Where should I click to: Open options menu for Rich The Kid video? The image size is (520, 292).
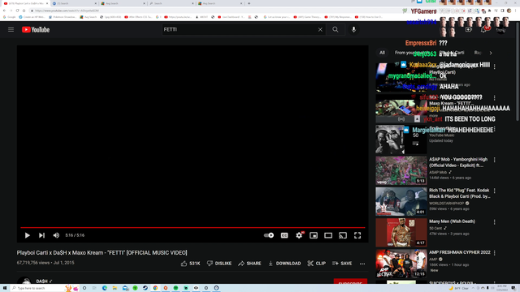(x=495, y=191)
